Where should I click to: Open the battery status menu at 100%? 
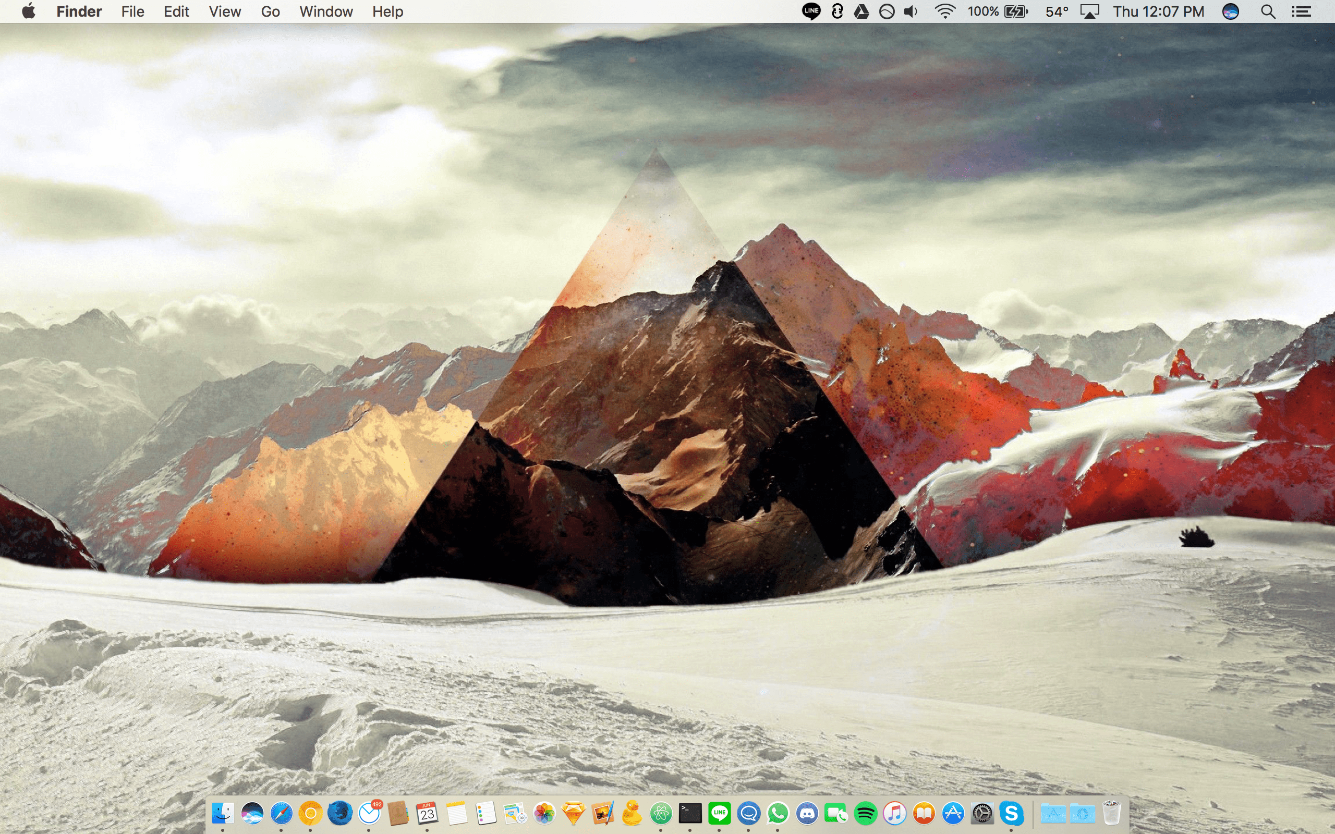[x=998, y=11]
